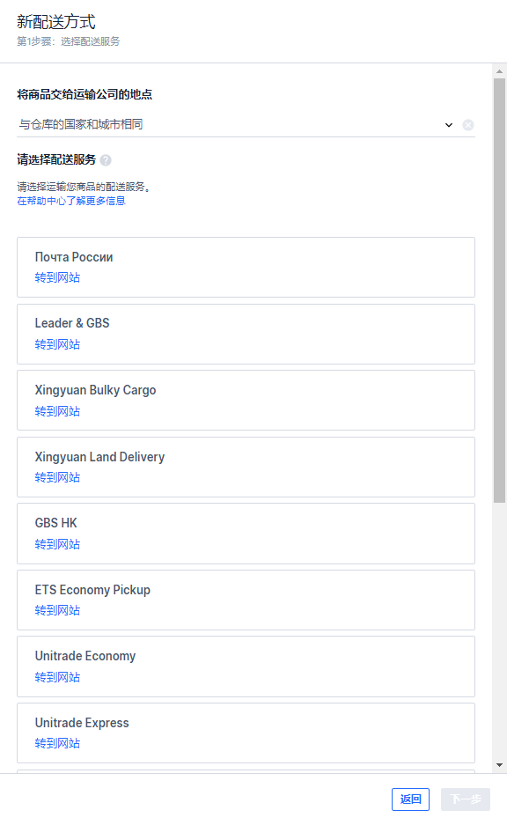The width and height of the screenshot is (507, 825).
Task: Click the scrollbar down arrow
Action: [x=500, y=765]
